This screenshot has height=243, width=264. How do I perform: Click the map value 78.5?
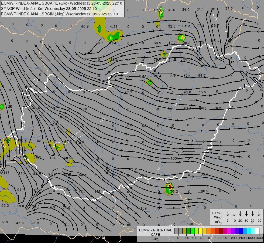tap(218, 108)
